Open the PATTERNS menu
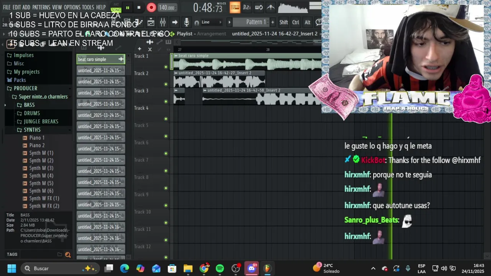491x276 pixels. click(41, 7)
